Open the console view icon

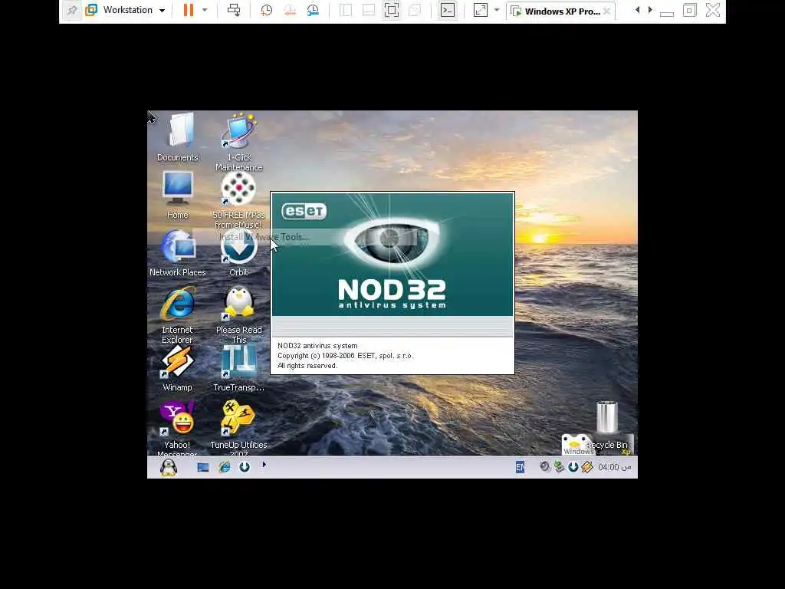(448, 10)
